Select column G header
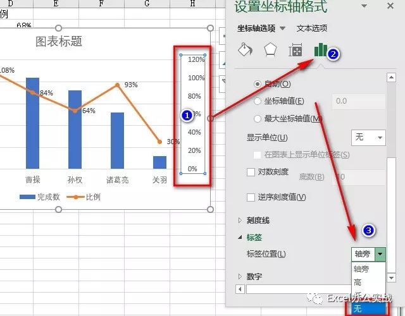 point(147,3)
